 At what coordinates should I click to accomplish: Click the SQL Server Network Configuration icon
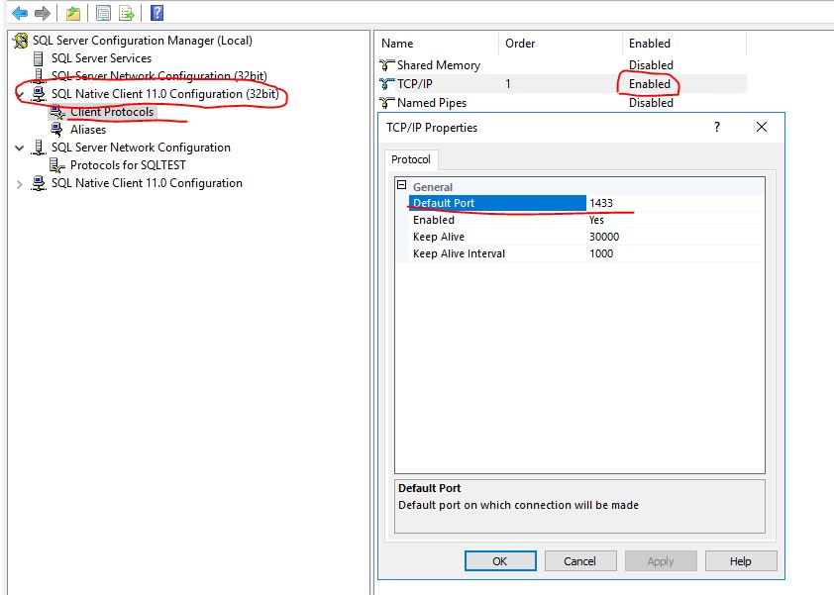39,148
